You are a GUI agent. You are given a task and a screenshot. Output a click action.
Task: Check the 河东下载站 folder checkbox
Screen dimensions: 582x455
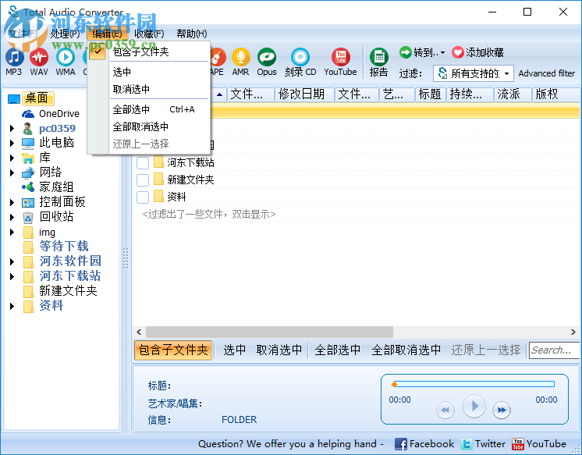click(143, 162)
